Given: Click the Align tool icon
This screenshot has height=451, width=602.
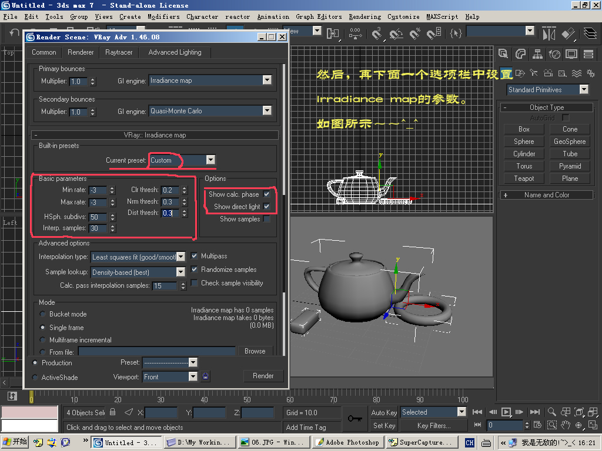Looking at the screenshot, I should pos(568,33).
